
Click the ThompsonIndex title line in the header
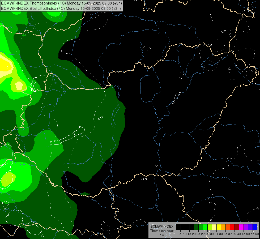[x=62, y=3]
